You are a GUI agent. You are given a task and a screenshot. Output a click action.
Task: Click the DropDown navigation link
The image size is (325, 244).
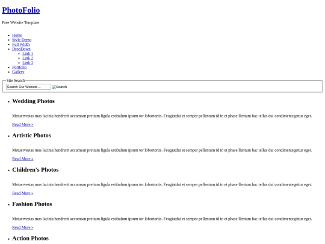tap(21, 49)
